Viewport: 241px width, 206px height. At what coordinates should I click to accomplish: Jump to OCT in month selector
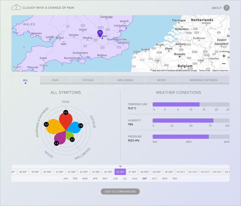pyautogui.click(x=155, y=179)
